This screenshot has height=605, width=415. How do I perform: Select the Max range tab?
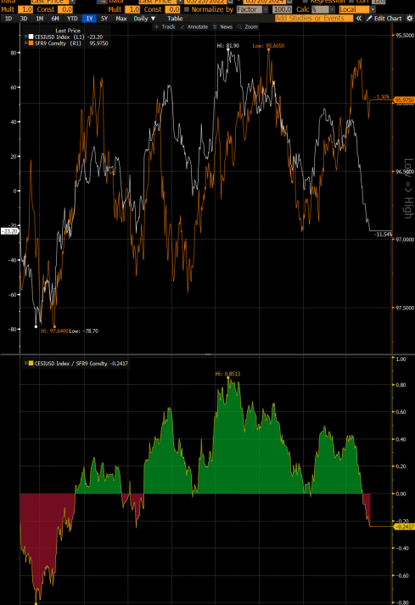(121, 18)
